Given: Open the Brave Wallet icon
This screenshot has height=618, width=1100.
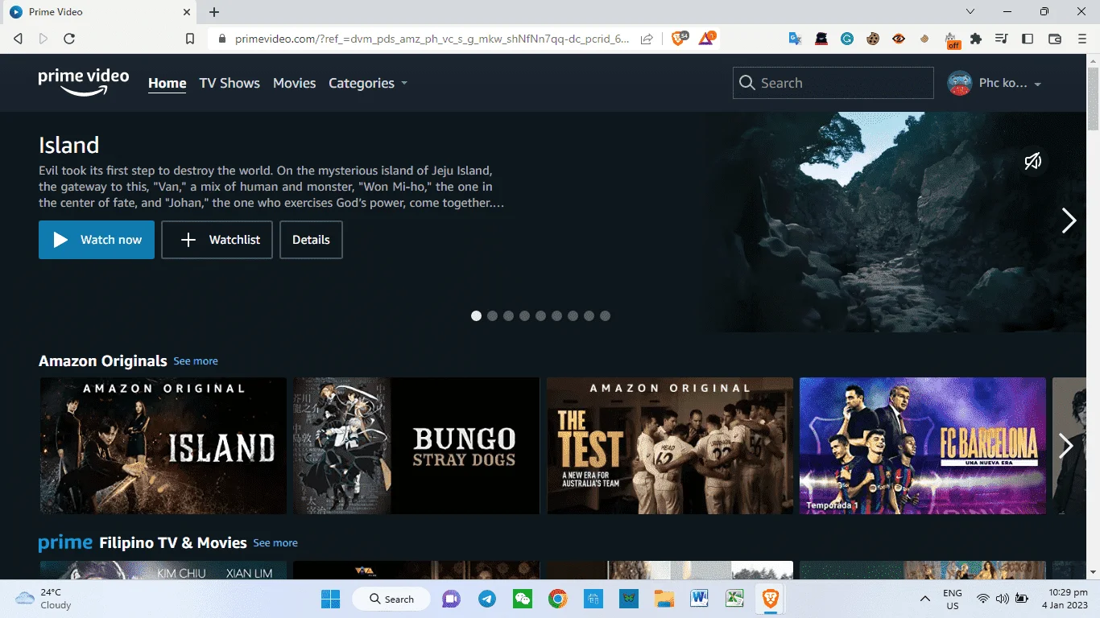Looking at the screenshot, I should coord(1055,38).
